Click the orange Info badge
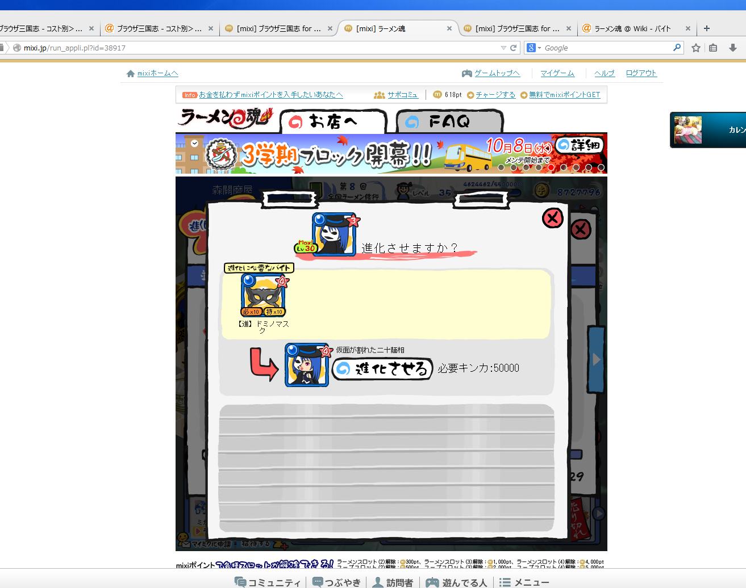Screen dimensions: 746x588 pos(190,95)
